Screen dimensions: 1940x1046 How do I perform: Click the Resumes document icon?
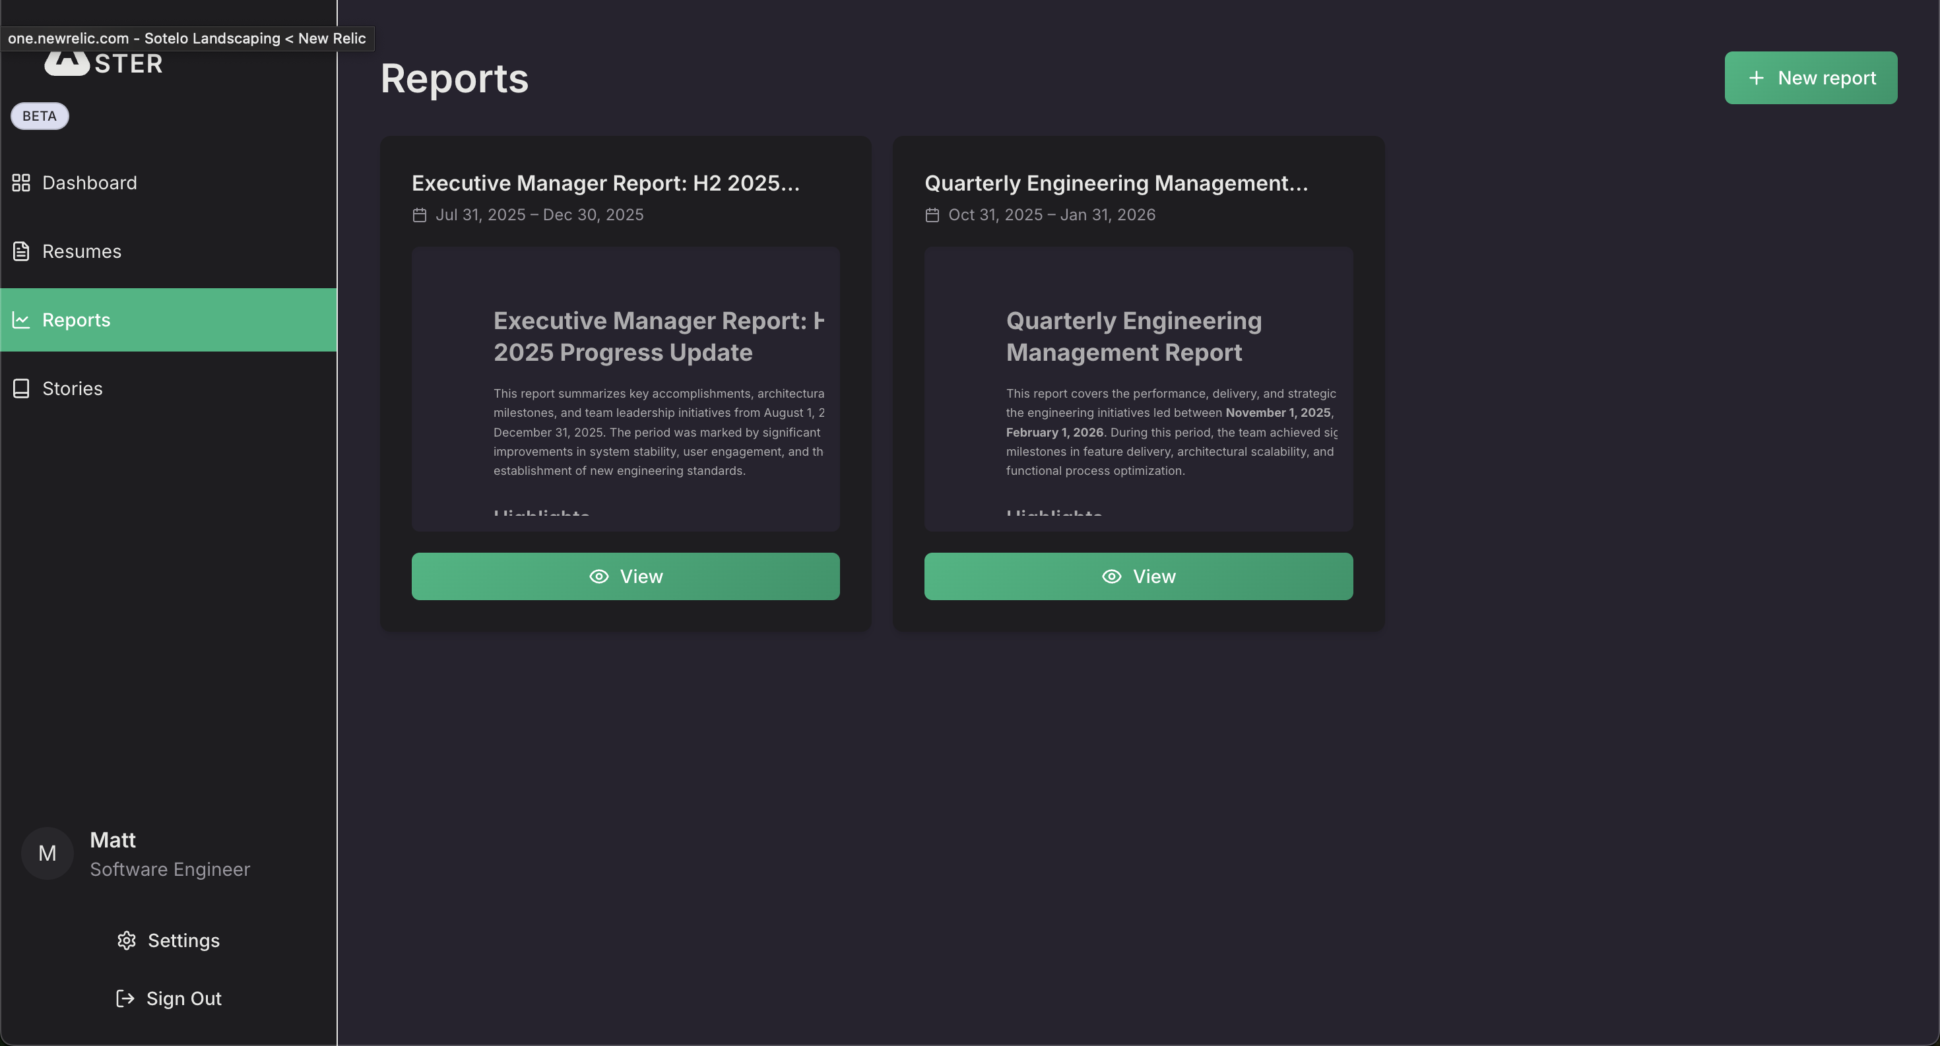click(21, 251)
